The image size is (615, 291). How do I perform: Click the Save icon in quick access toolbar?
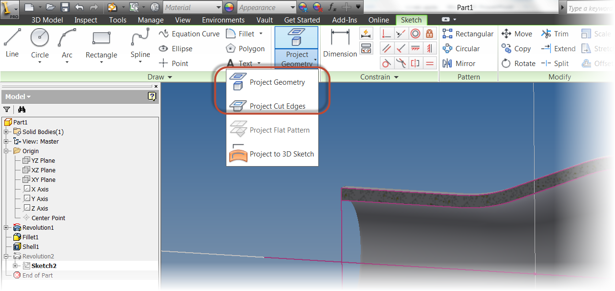click(65, 7)
